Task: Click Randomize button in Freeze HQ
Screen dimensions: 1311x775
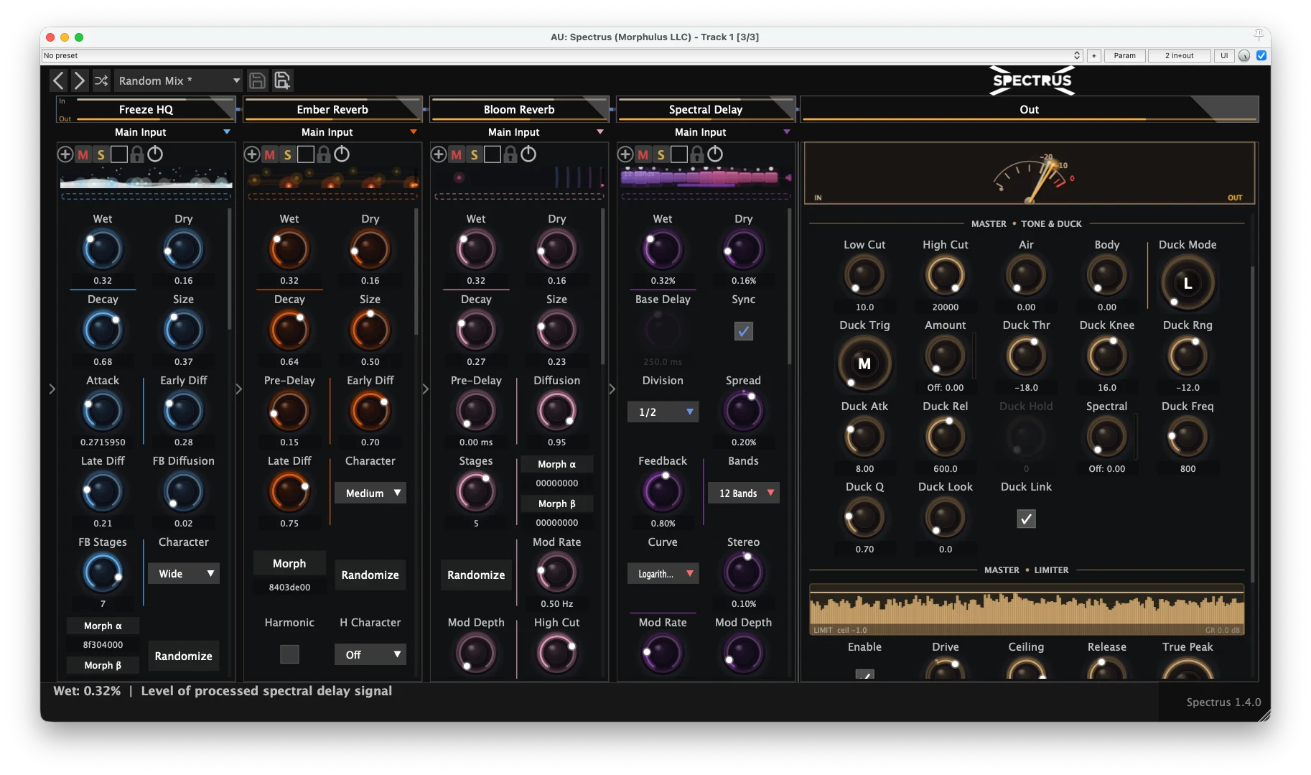Action: pyautogui.click(x=184, y=656)
